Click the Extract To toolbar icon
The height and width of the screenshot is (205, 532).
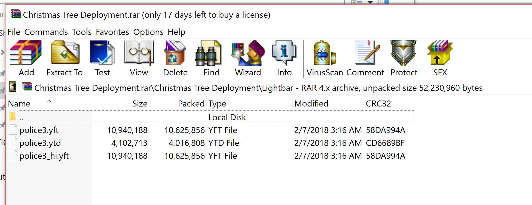[65, 58]
